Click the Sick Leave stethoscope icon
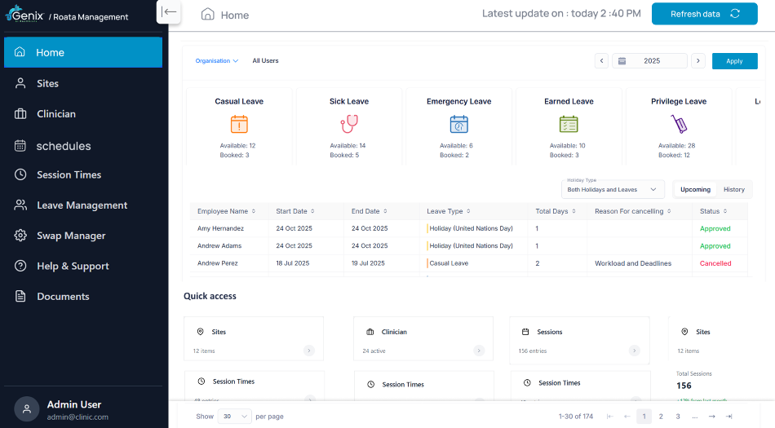 (349, 124)
